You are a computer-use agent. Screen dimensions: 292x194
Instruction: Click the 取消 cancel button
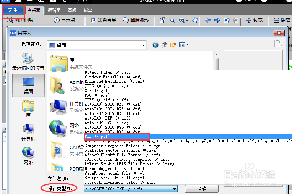coord(202,189)
